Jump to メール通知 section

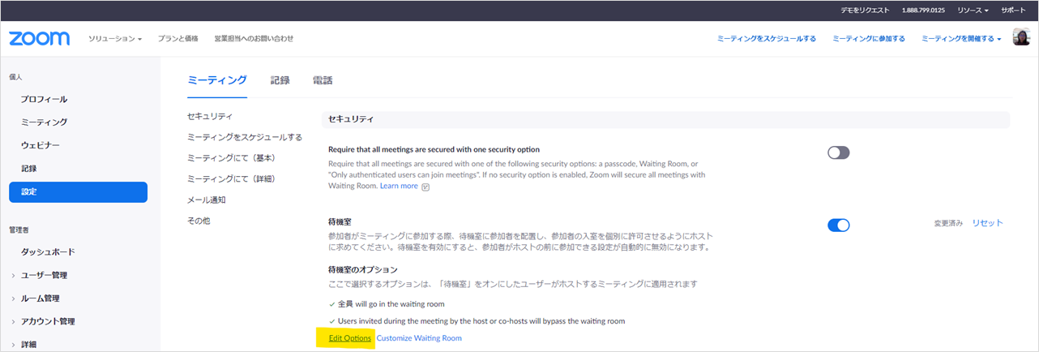[x=206, y=200]
